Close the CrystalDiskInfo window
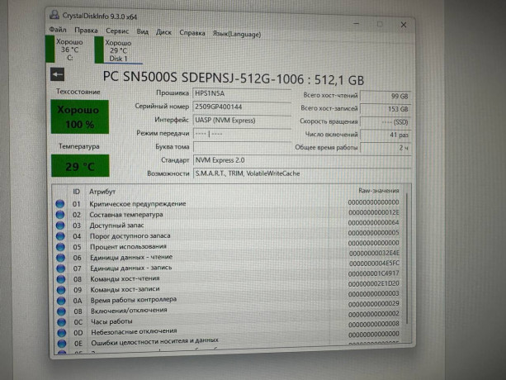This screenshot has width=506, height=380. 404,25
